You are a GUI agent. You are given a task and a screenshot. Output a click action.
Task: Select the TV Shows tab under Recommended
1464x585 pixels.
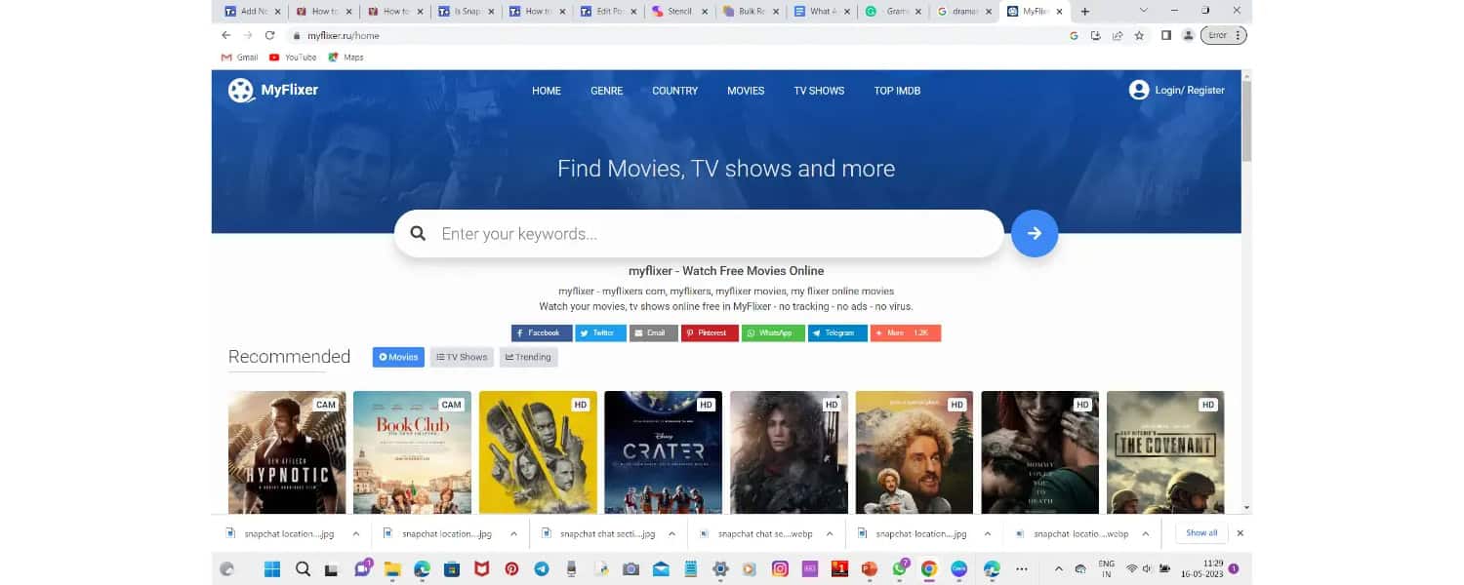[462, 357]
